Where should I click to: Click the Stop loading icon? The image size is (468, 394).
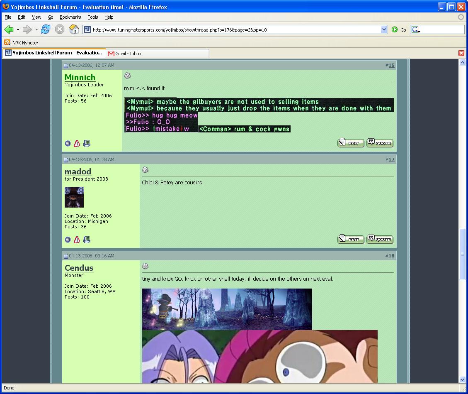coord(60,29)
